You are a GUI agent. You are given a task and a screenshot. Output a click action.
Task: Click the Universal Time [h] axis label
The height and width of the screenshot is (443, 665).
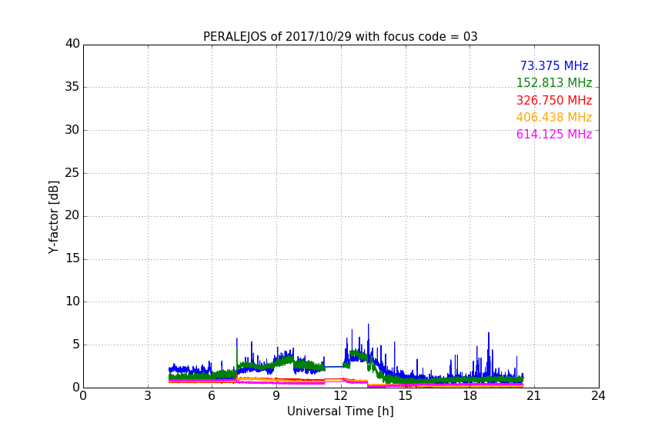[340, 411]
